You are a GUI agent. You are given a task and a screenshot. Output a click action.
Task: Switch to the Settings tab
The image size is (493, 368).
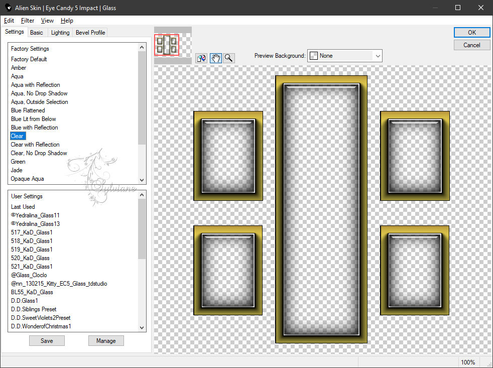(15, 32)
